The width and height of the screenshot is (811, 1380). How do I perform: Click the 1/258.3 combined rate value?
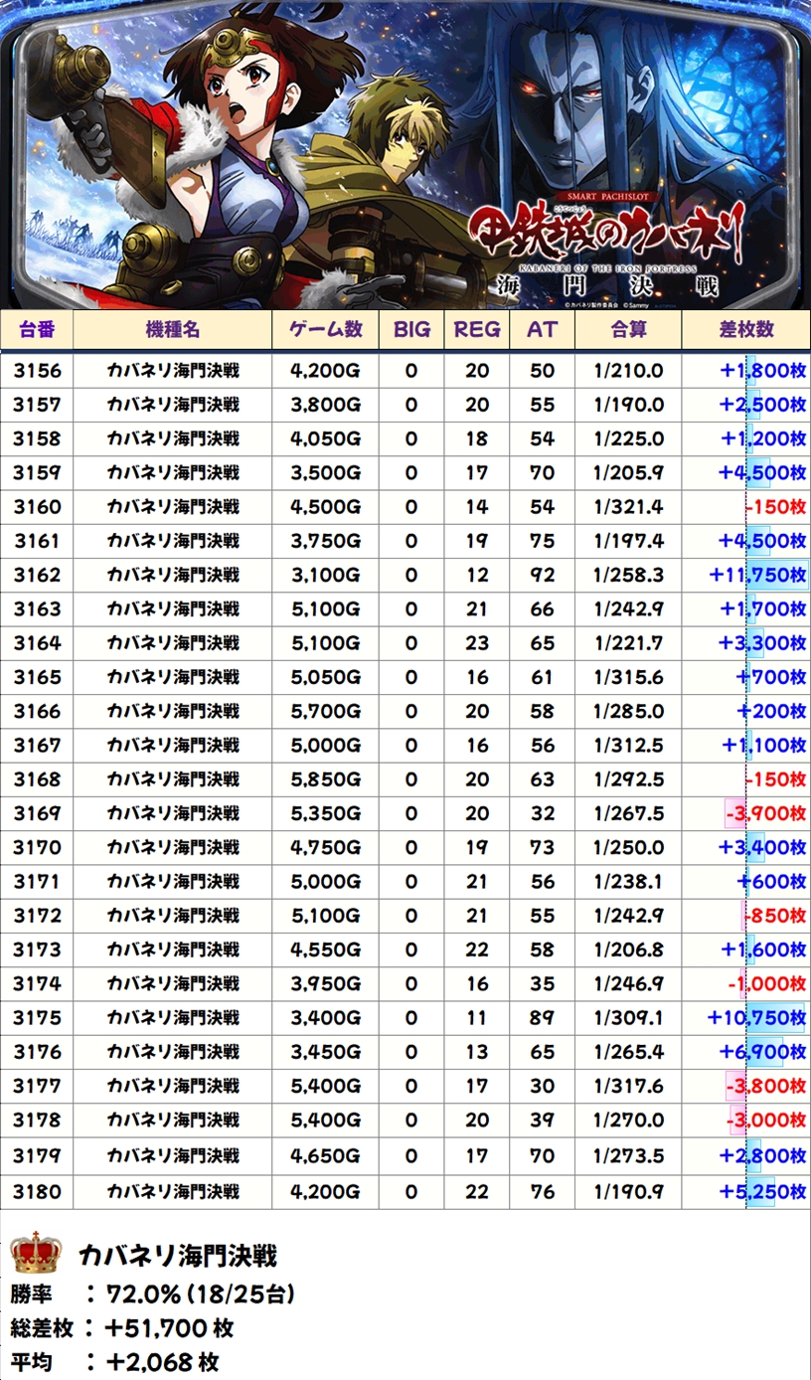pos(628,575)
